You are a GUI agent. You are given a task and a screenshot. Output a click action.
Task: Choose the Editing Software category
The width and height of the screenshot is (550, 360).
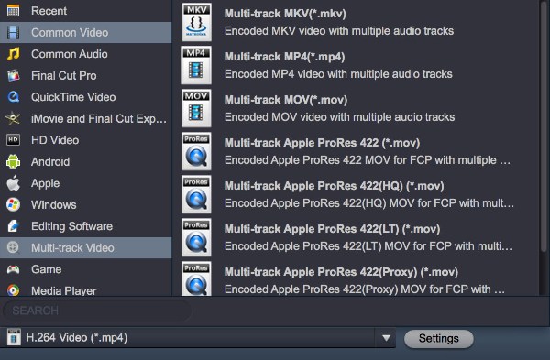tap(86, 226)
